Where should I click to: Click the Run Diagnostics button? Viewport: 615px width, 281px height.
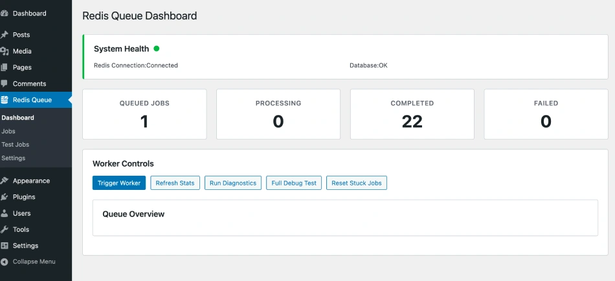tap(233, 183)
